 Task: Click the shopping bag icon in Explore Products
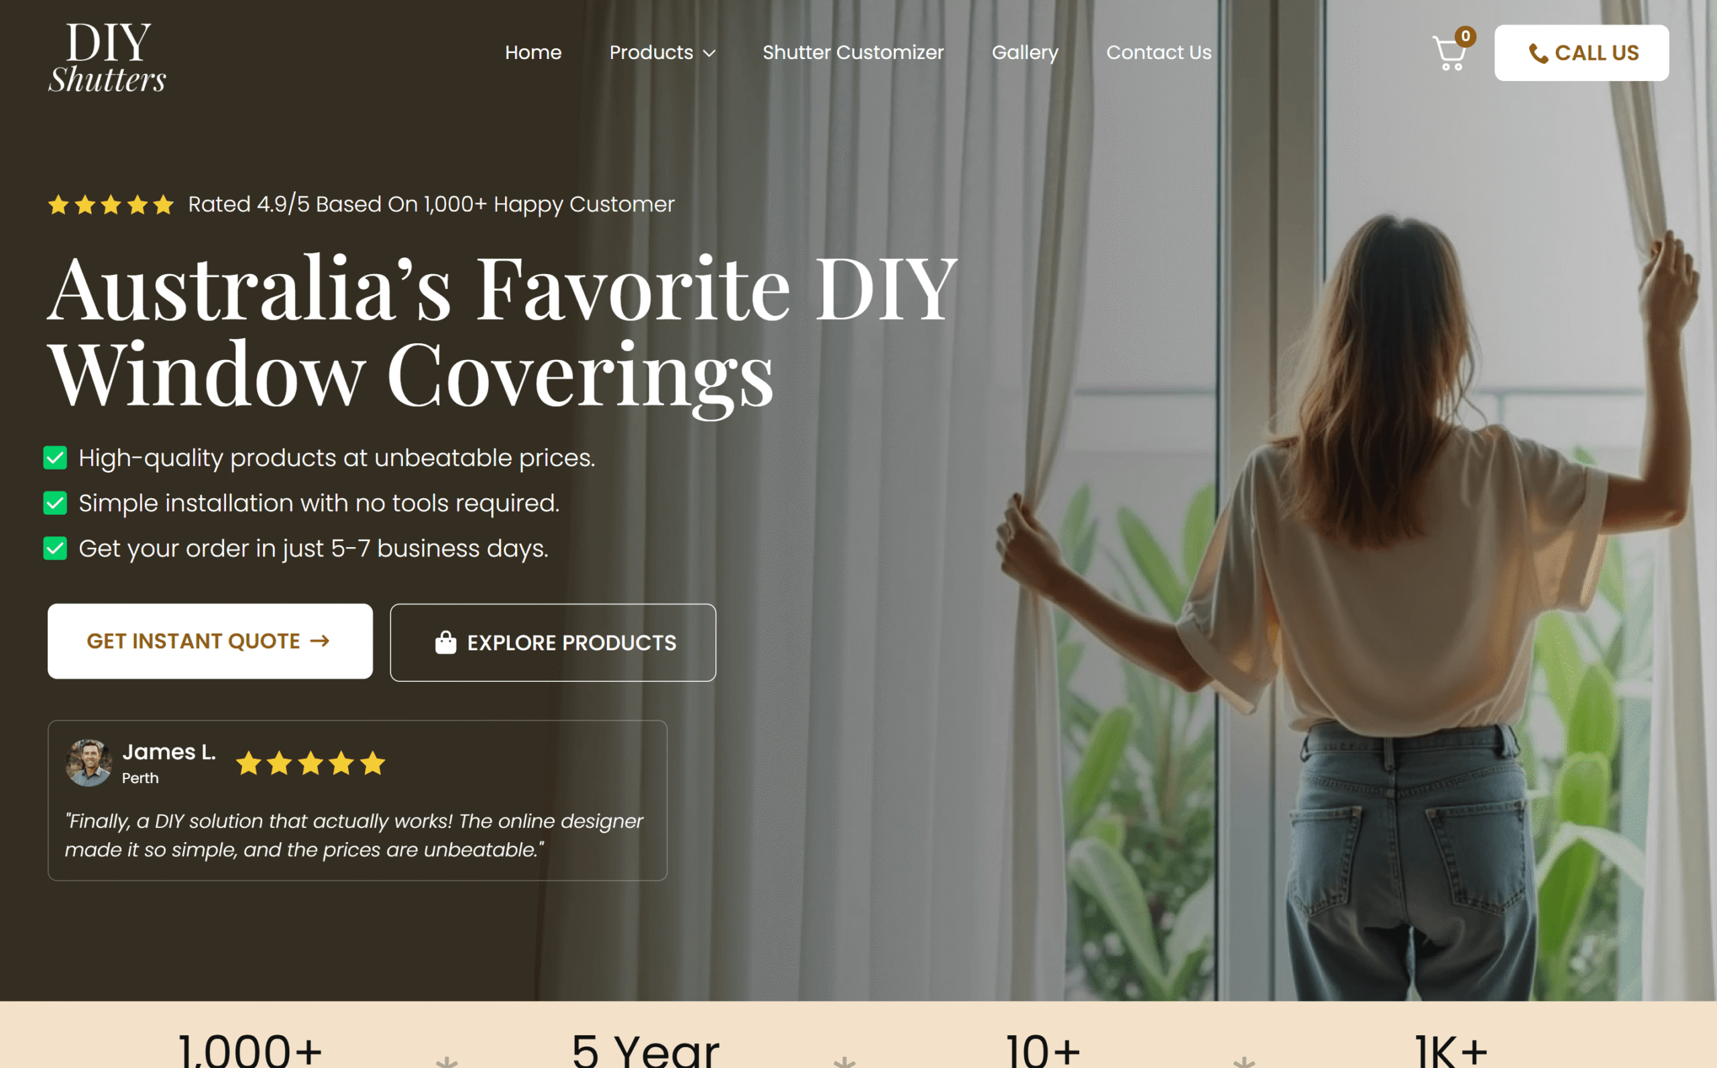click(446, 642)
